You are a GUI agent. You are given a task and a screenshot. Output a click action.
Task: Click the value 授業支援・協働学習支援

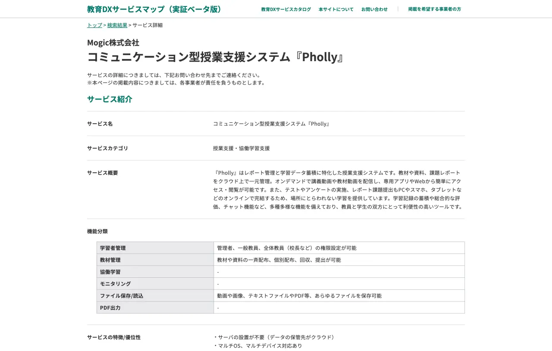[241, 148]
